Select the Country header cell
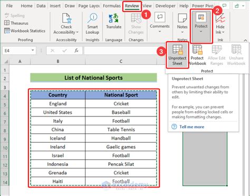The width and height of the screenshot is (250, 196). coord(58,95)
